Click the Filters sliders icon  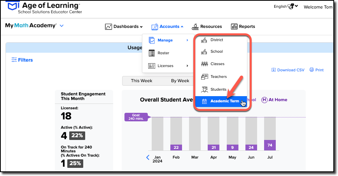tap(14, 60)
